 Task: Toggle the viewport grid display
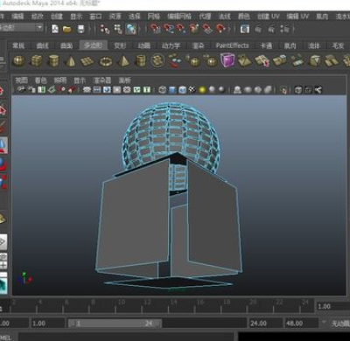(x=87, y=90)
